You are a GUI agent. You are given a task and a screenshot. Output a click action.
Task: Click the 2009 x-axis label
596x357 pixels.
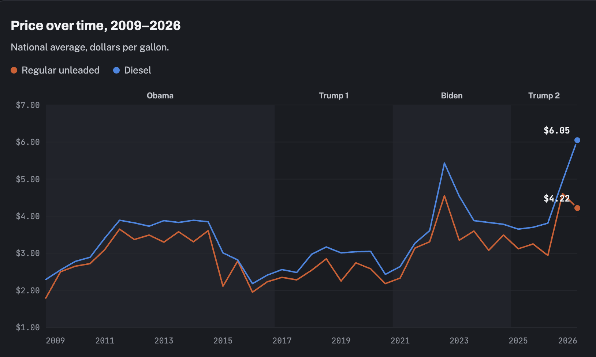55,341
